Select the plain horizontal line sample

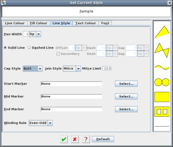tap(162, 126)
